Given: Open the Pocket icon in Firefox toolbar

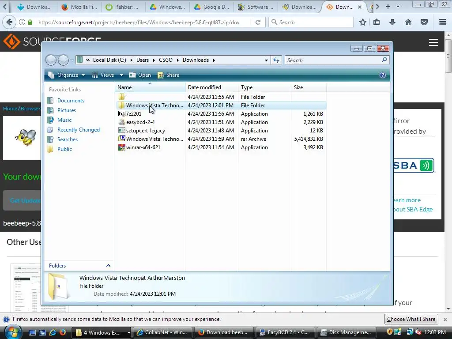Looking at the screenshot, I should coord(424,22).
